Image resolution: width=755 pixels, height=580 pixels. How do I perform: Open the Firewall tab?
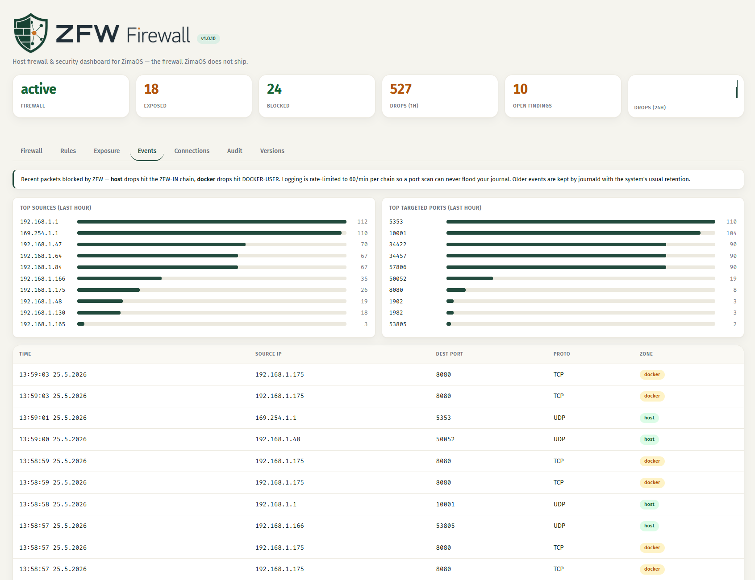(x=31, y=151)
